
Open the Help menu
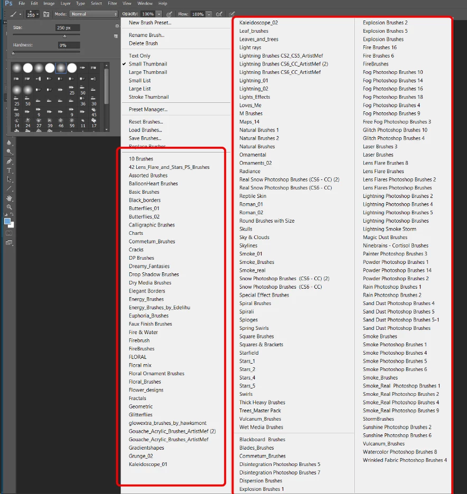point(163,4)
